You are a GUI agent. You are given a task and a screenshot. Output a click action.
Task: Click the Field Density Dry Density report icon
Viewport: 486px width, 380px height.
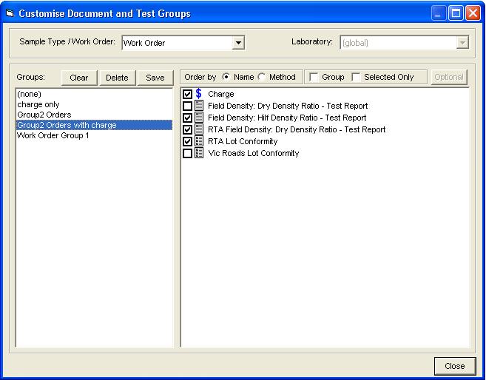pyautogui.click(x=198, y=106)
